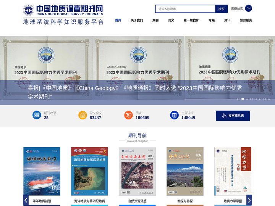Focus the 请输入检索词 search field

pyautogui.click(x=185, y=9)
